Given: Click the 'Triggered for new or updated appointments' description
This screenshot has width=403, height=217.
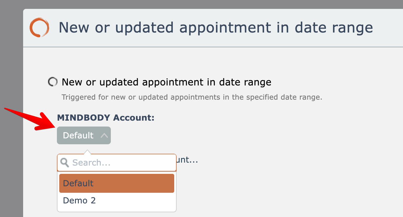Looking at the screenshot, I should point(191,97).
